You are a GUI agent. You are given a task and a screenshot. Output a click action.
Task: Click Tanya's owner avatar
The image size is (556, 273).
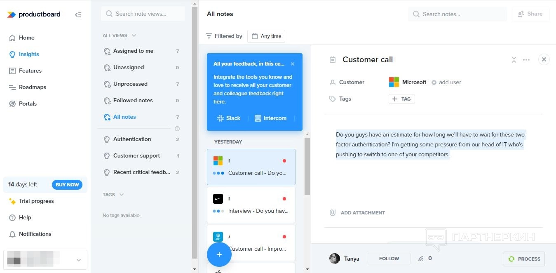coord(335,259)
